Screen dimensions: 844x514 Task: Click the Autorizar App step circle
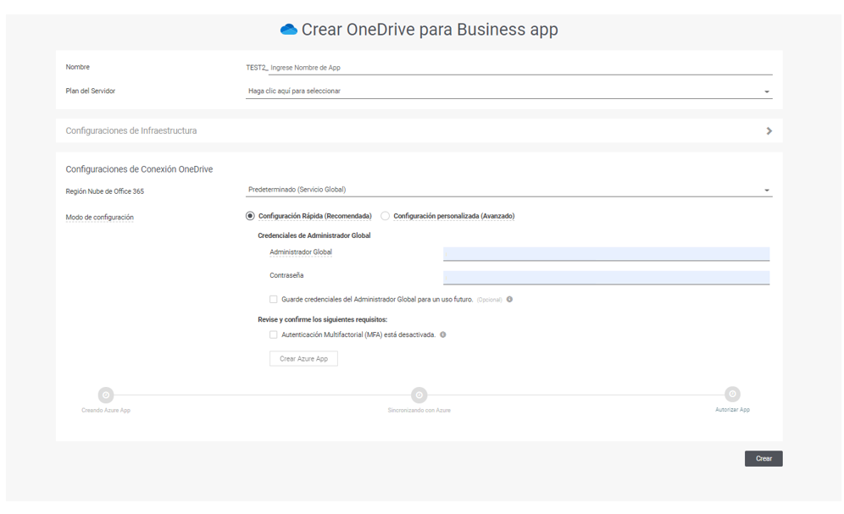click(x=732, y=394)
